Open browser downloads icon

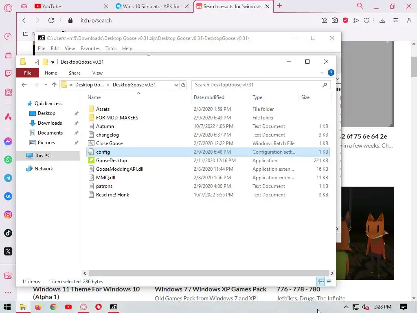(382, 20)
